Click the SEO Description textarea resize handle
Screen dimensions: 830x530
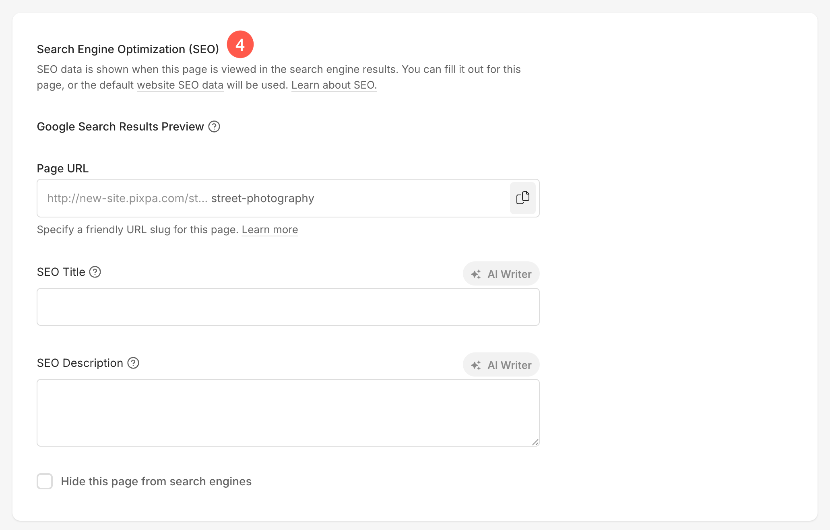[535, 442]
